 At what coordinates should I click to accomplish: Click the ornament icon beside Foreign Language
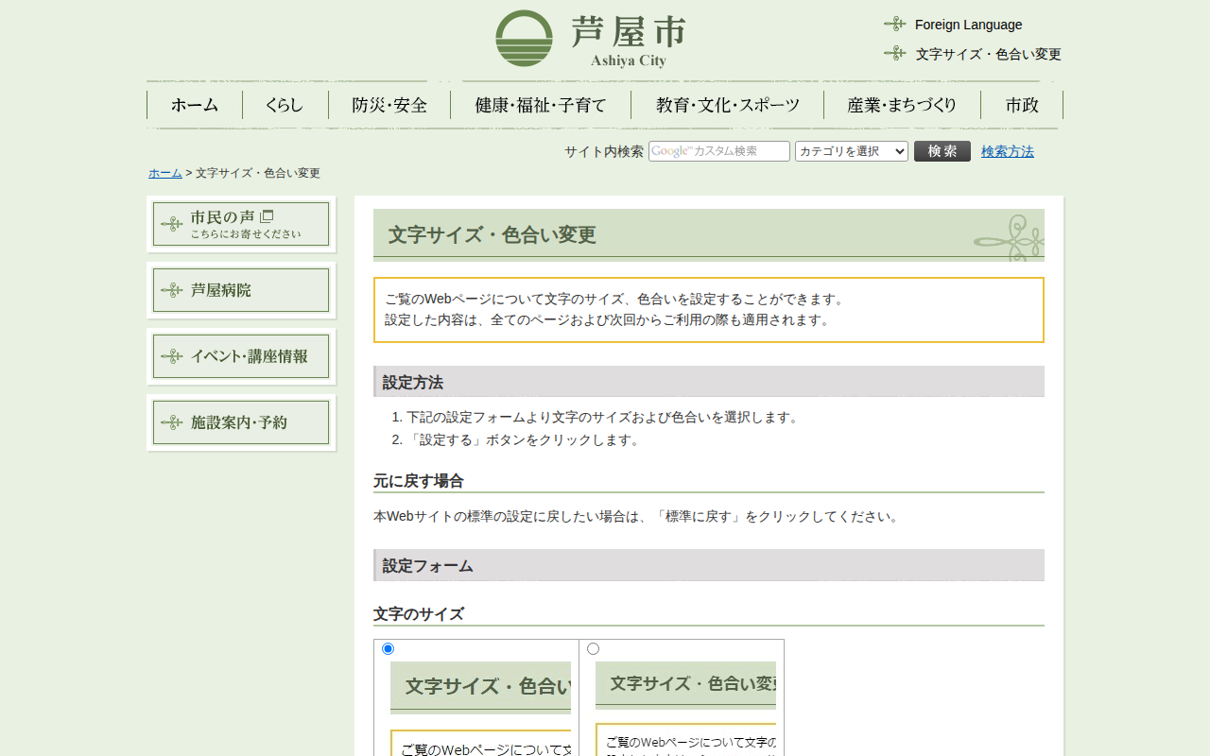[894, 24]
